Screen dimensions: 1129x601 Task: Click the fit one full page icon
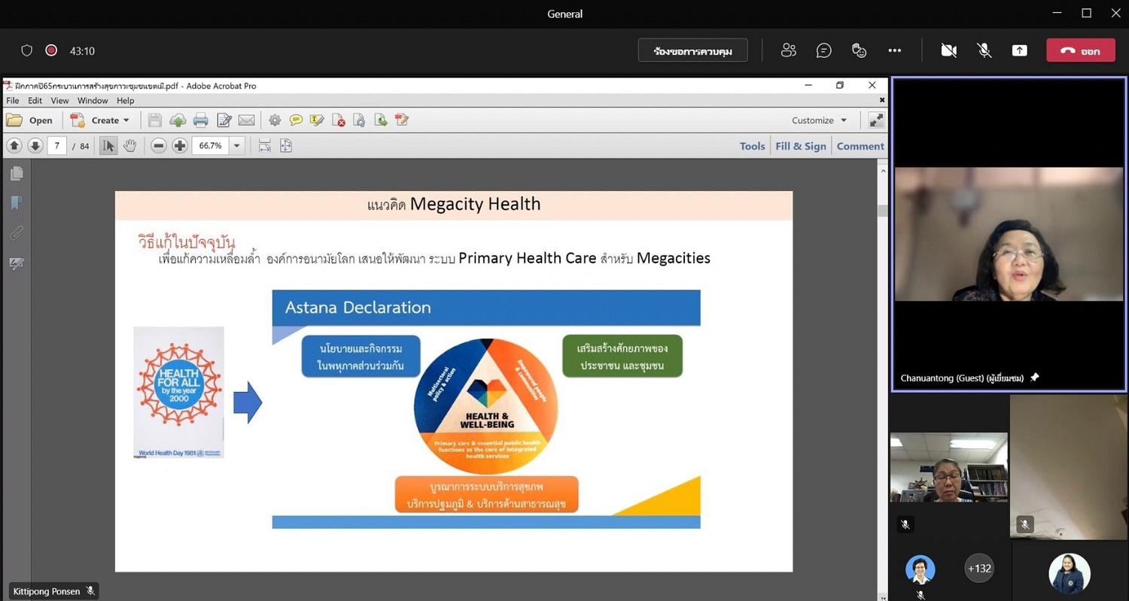[x=286, y=146]
